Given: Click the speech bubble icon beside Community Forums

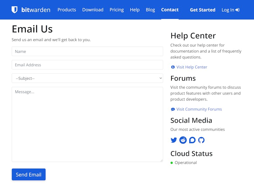Looking at the screenshot, I should 173,109.
